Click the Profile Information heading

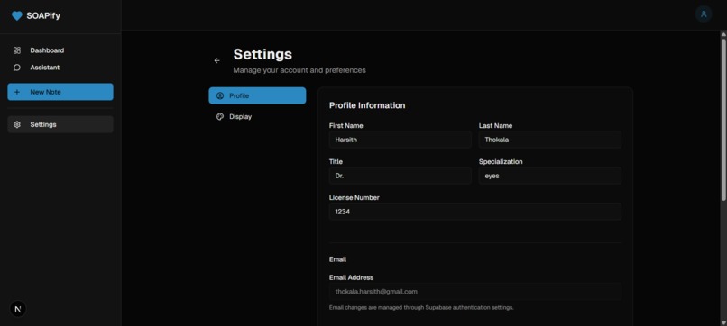367,105
